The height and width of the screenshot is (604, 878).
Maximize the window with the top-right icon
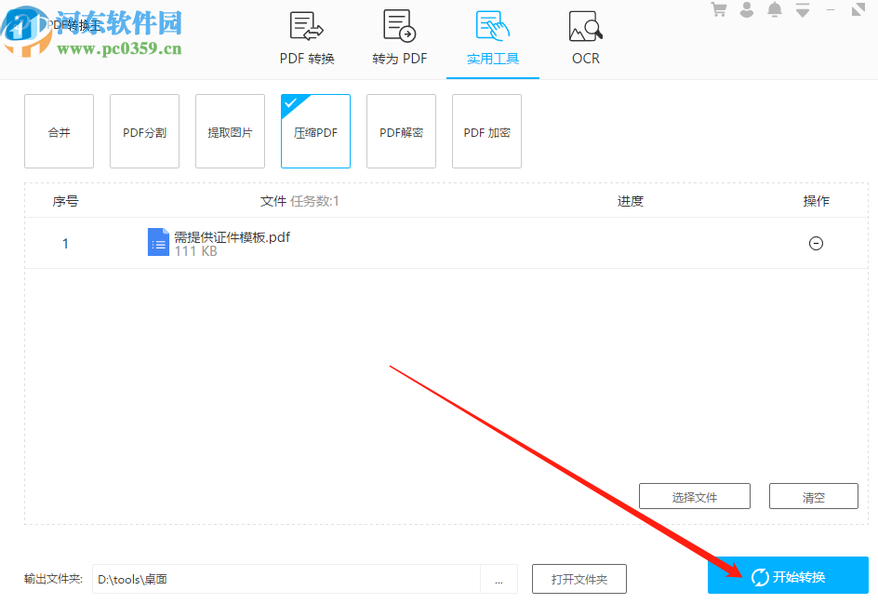[x=858, y=9]
